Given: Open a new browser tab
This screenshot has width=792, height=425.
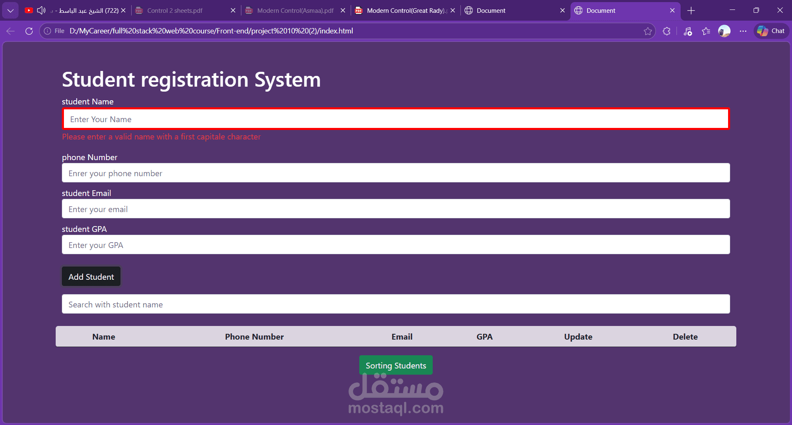Looking at the screenshot, I should pos(691,10).
